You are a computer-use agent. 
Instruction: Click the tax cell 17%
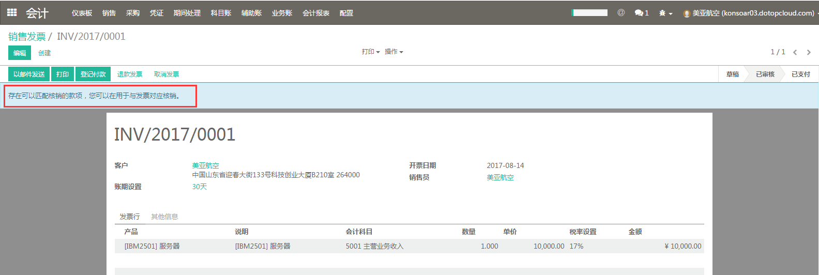(577, 246)
